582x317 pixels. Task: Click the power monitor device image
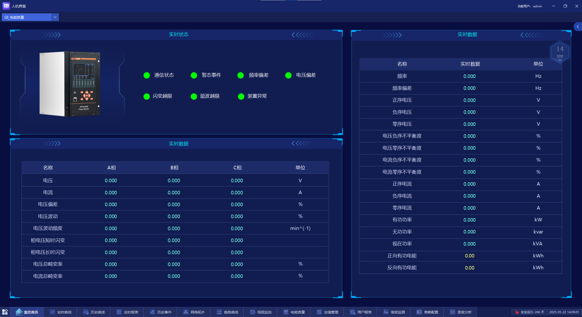point(70,84)
